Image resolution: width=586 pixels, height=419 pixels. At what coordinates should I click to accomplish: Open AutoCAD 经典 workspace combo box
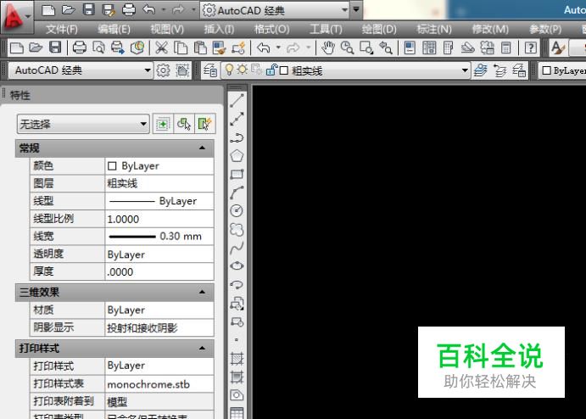[x=81, y=70]
